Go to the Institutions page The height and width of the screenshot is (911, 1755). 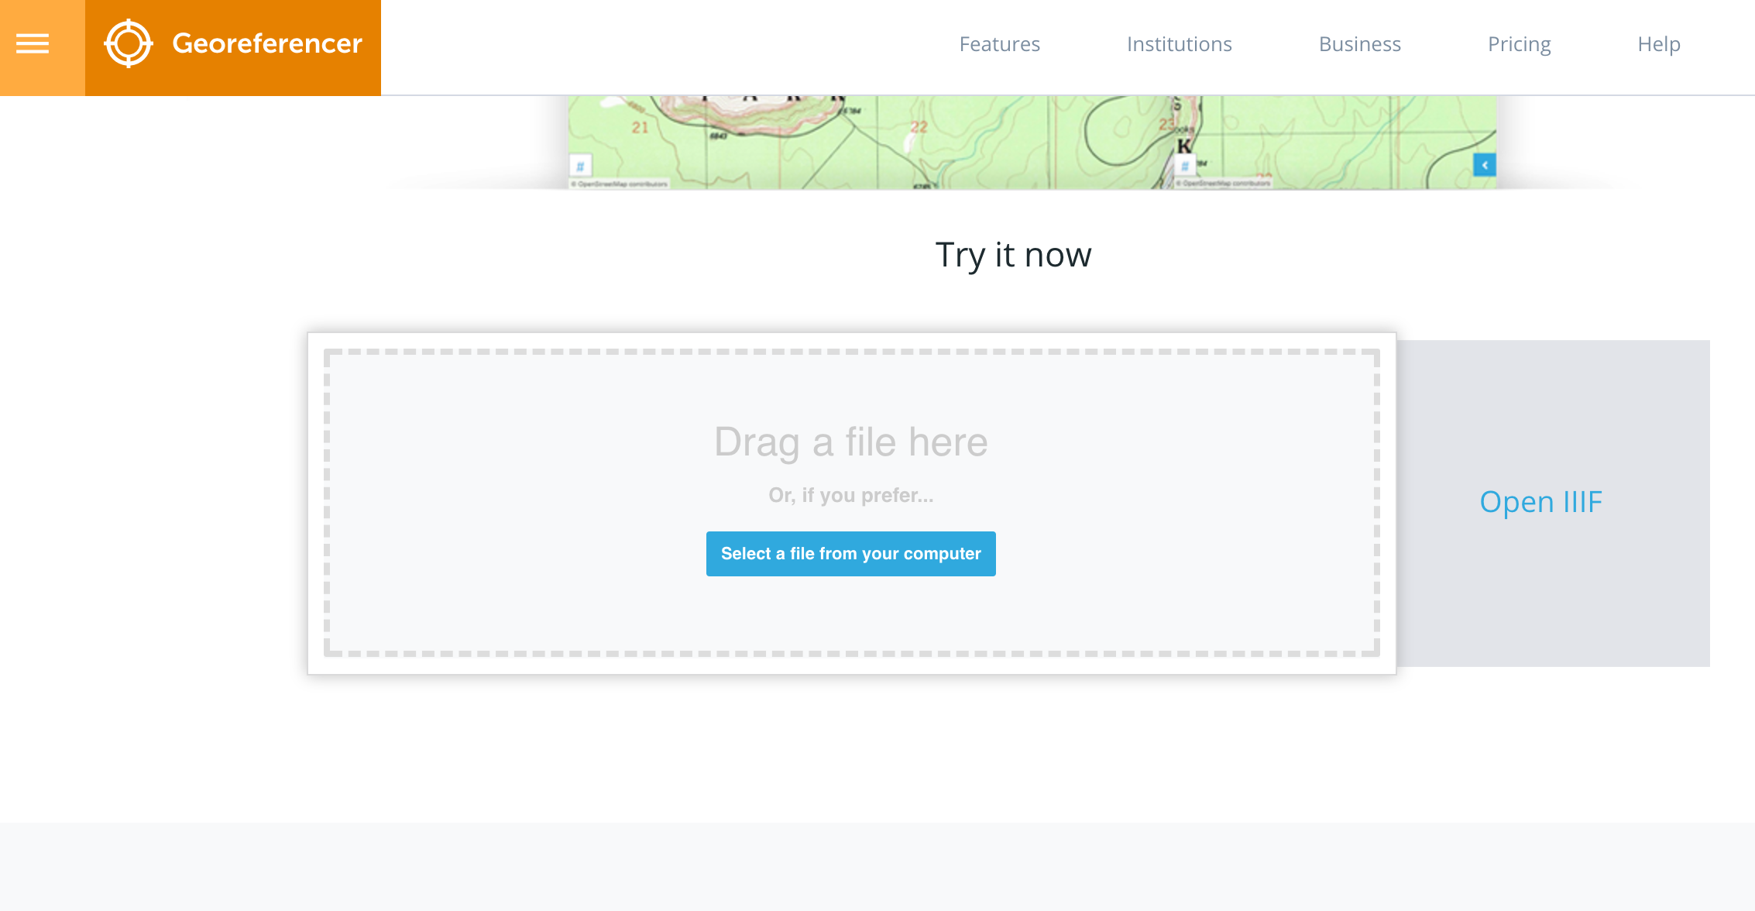tap(1179, 44)
